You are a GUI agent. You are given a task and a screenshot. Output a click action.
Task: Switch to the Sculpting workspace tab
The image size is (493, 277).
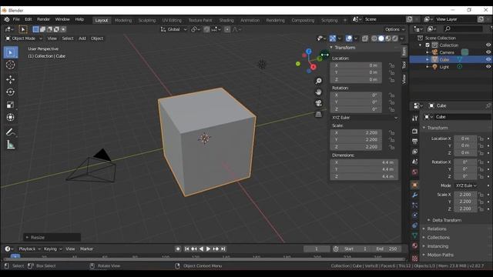tap(147, 20)
